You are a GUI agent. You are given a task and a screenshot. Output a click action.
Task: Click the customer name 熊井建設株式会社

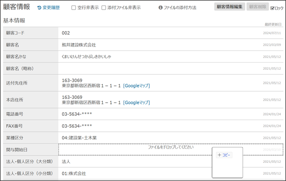tap(79, 45)
